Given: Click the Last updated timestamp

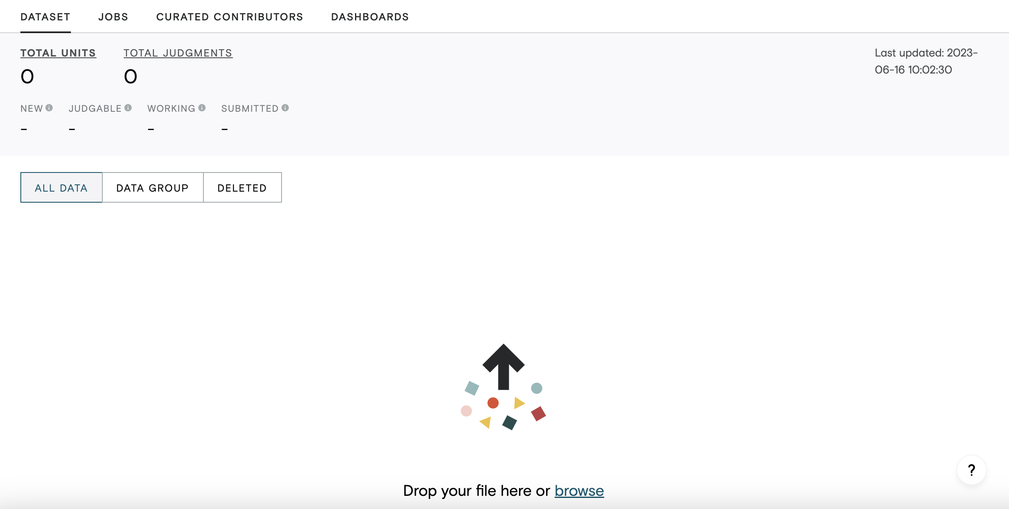Looking at the screenshot, I should 926,61.
